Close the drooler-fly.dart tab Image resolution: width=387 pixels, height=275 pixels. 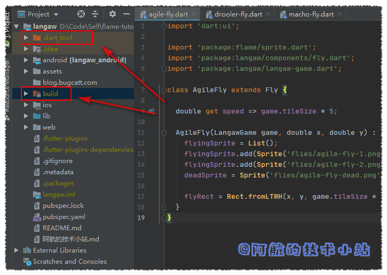268,14
